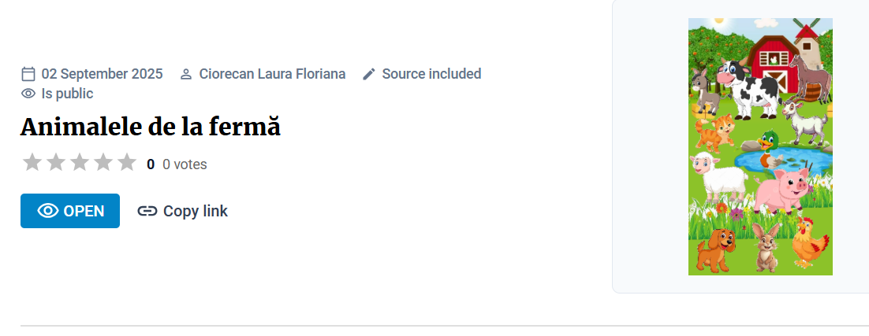This screenshot has height=336, width=869.
Task: Click the eye icon beside Is public
Action: [28, 94]
